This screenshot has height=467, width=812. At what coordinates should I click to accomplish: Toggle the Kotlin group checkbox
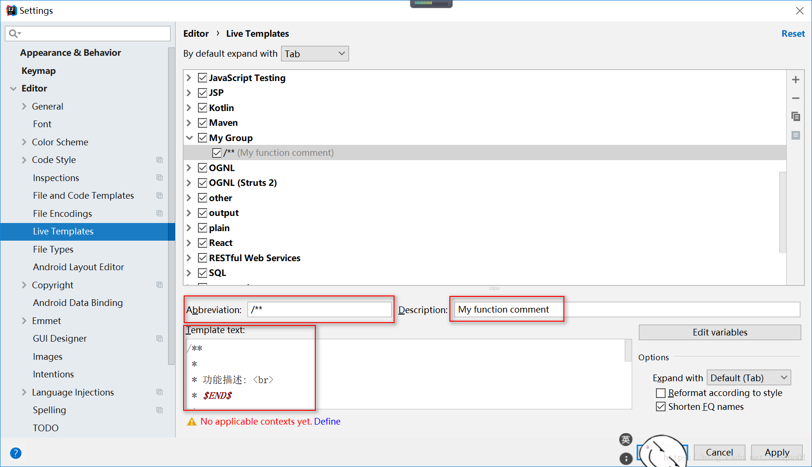203,108
